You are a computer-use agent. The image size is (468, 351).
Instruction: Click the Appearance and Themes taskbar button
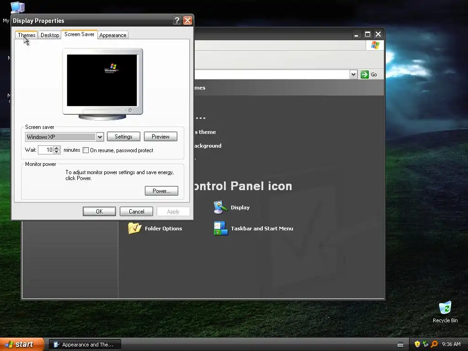[x=85, y=345]
